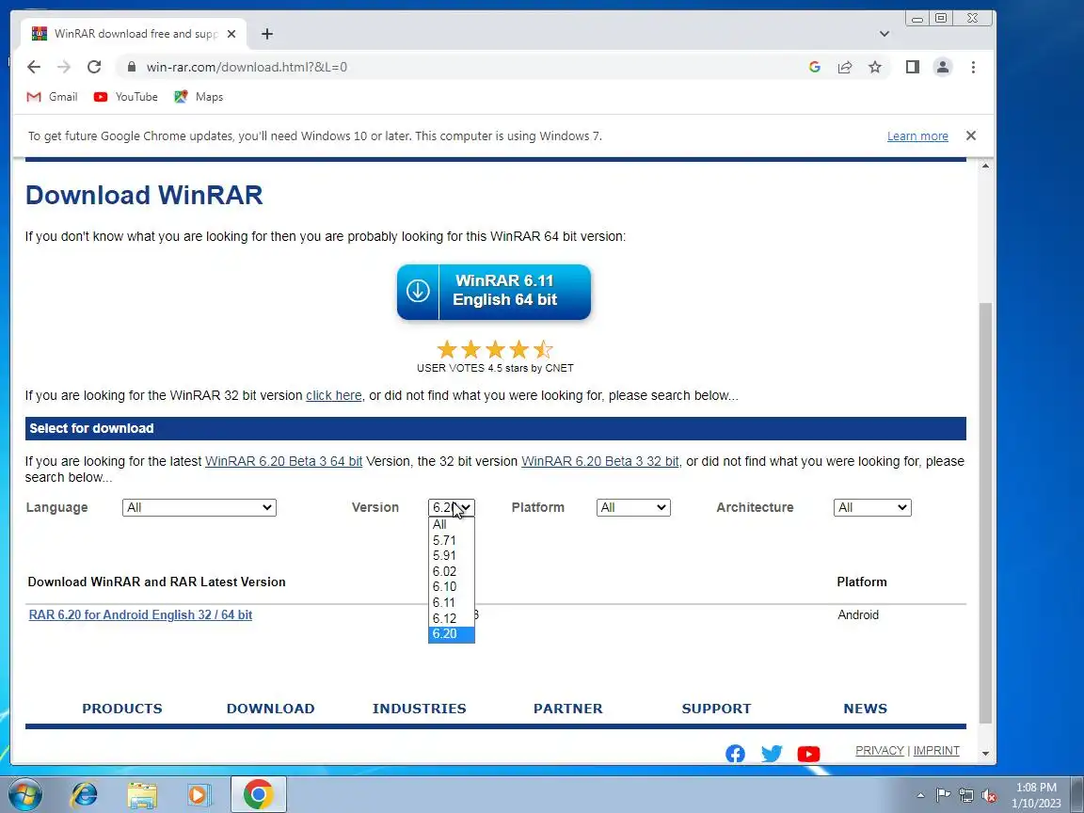The height and width of the screenshot is (813, 1084).
Task: Open network status tray icon
Action: (x=965, y=796)
